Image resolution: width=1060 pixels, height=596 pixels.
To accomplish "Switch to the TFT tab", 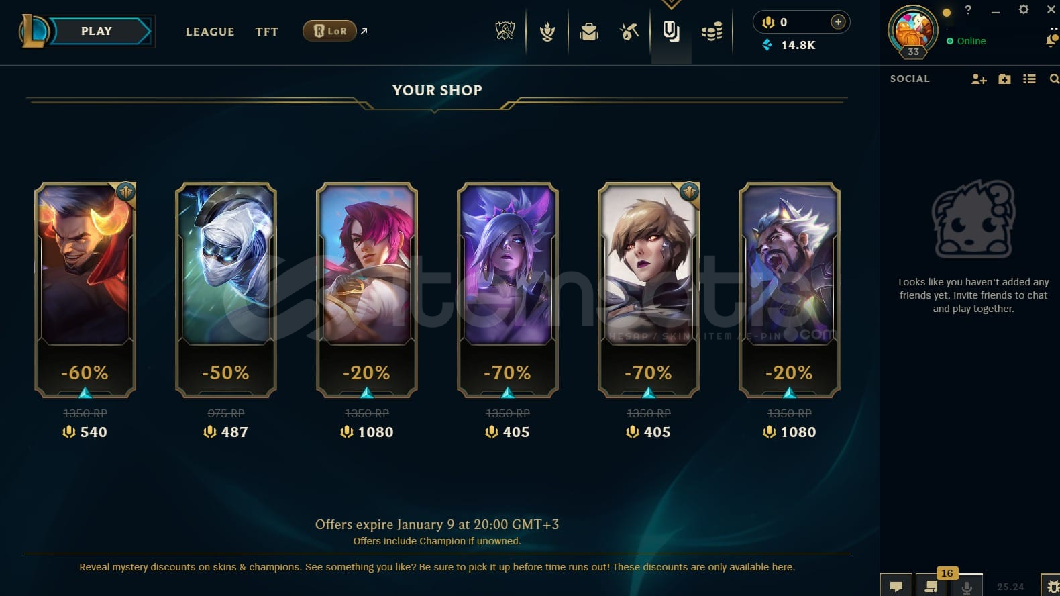I will (266, 32).
